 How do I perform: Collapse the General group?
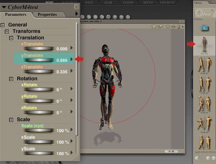(3, 25)
